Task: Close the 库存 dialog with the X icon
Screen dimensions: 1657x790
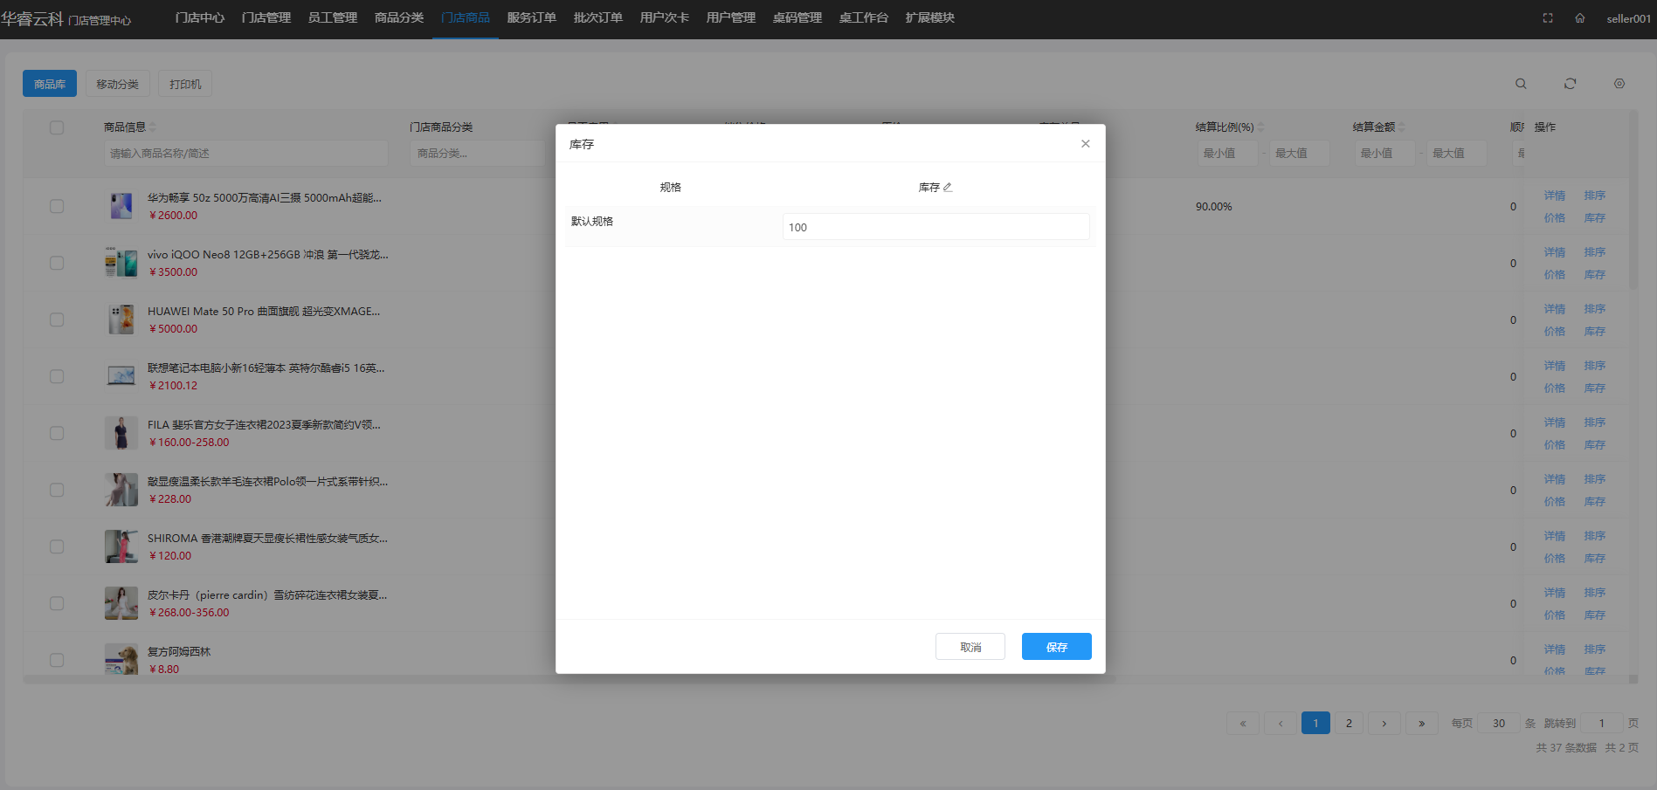Action: point(1085,144)
